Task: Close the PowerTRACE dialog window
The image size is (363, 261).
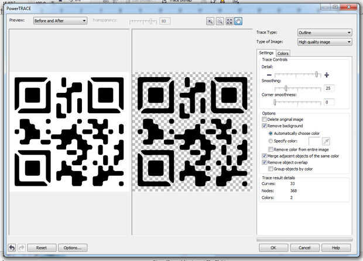Action: (348, 7)
